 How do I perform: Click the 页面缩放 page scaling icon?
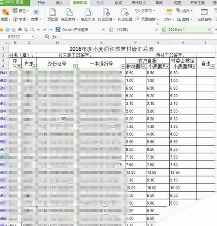[x=138, y=19]
